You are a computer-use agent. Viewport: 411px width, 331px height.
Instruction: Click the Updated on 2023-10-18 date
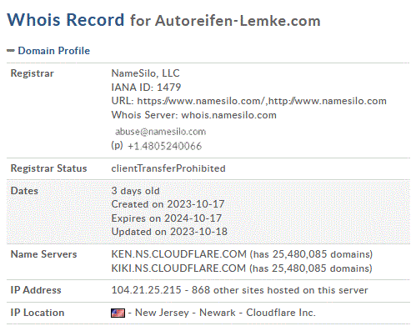[169, 232]
